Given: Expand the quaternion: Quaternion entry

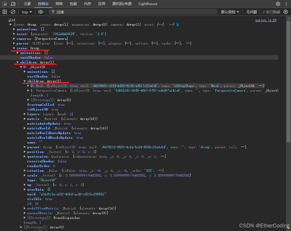Looking at the screenshot, I should tap(25, 156).
